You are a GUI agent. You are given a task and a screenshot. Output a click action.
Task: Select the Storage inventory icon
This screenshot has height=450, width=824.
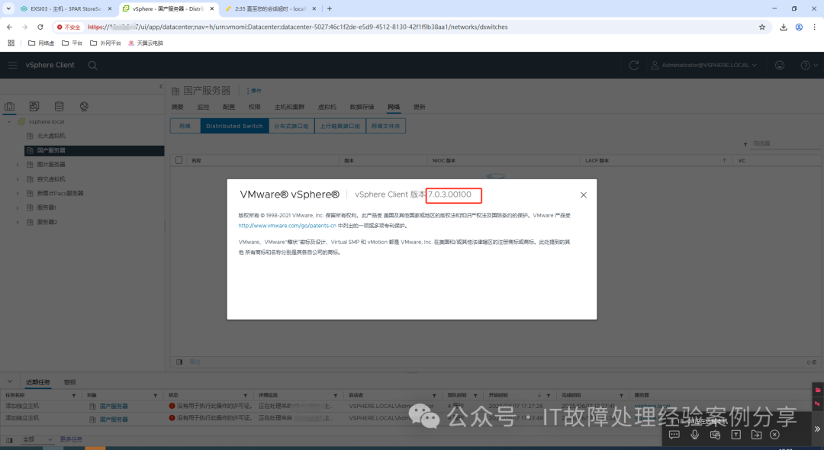point(59,107)
